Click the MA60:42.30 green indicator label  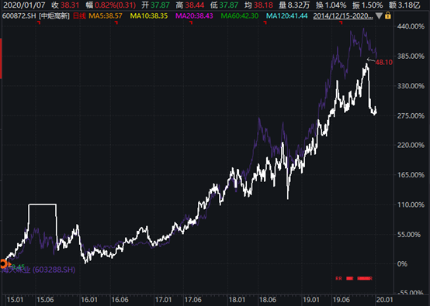coord(240,15)
